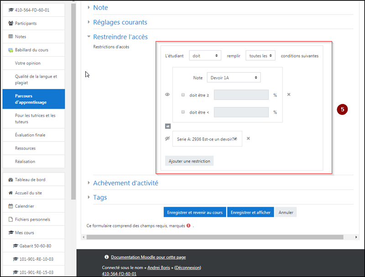Select Évaluation finale in course menu
Image resolution: width=365 pixels, height=277 pixels.
point(30,135)
